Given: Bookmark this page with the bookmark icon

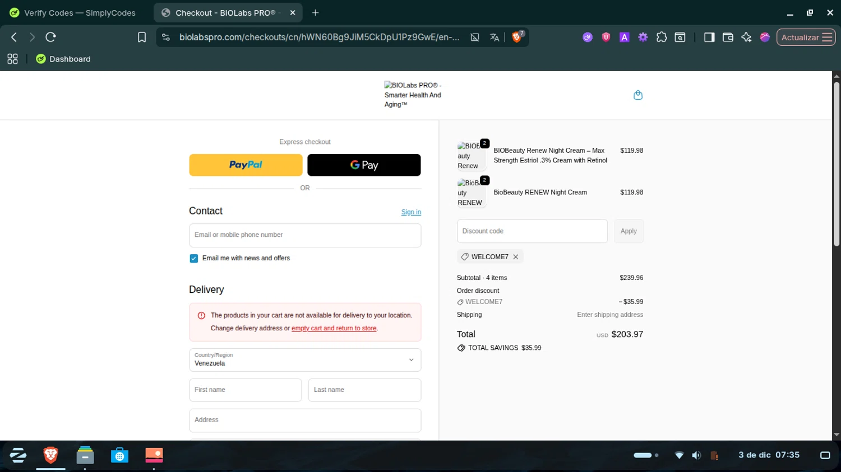Looking at the screenshot, I should click(142, 37).
